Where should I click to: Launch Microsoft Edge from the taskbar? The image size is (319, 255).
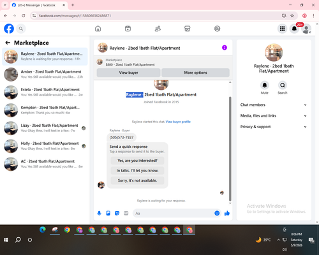(43, 229)
